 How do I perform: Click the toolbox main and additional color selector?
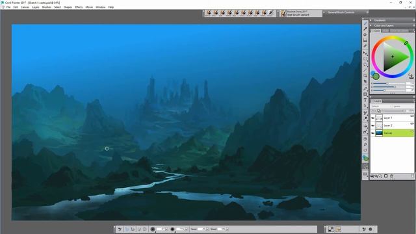tap(365, 158)
